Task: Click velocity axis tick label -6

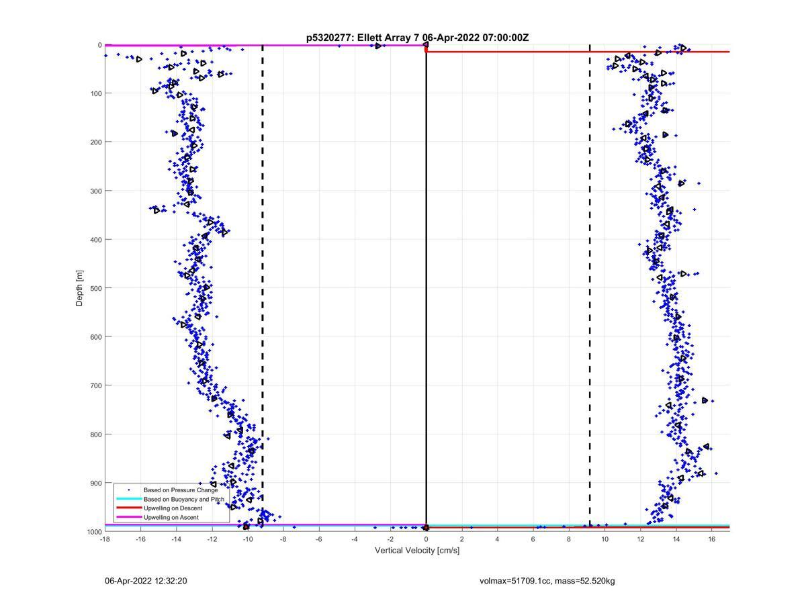Action: click(x=318, y=539)
